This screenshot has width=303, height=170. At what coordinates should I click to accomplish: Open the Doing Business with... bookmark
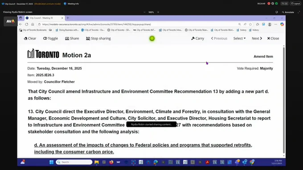coord(67,30)
